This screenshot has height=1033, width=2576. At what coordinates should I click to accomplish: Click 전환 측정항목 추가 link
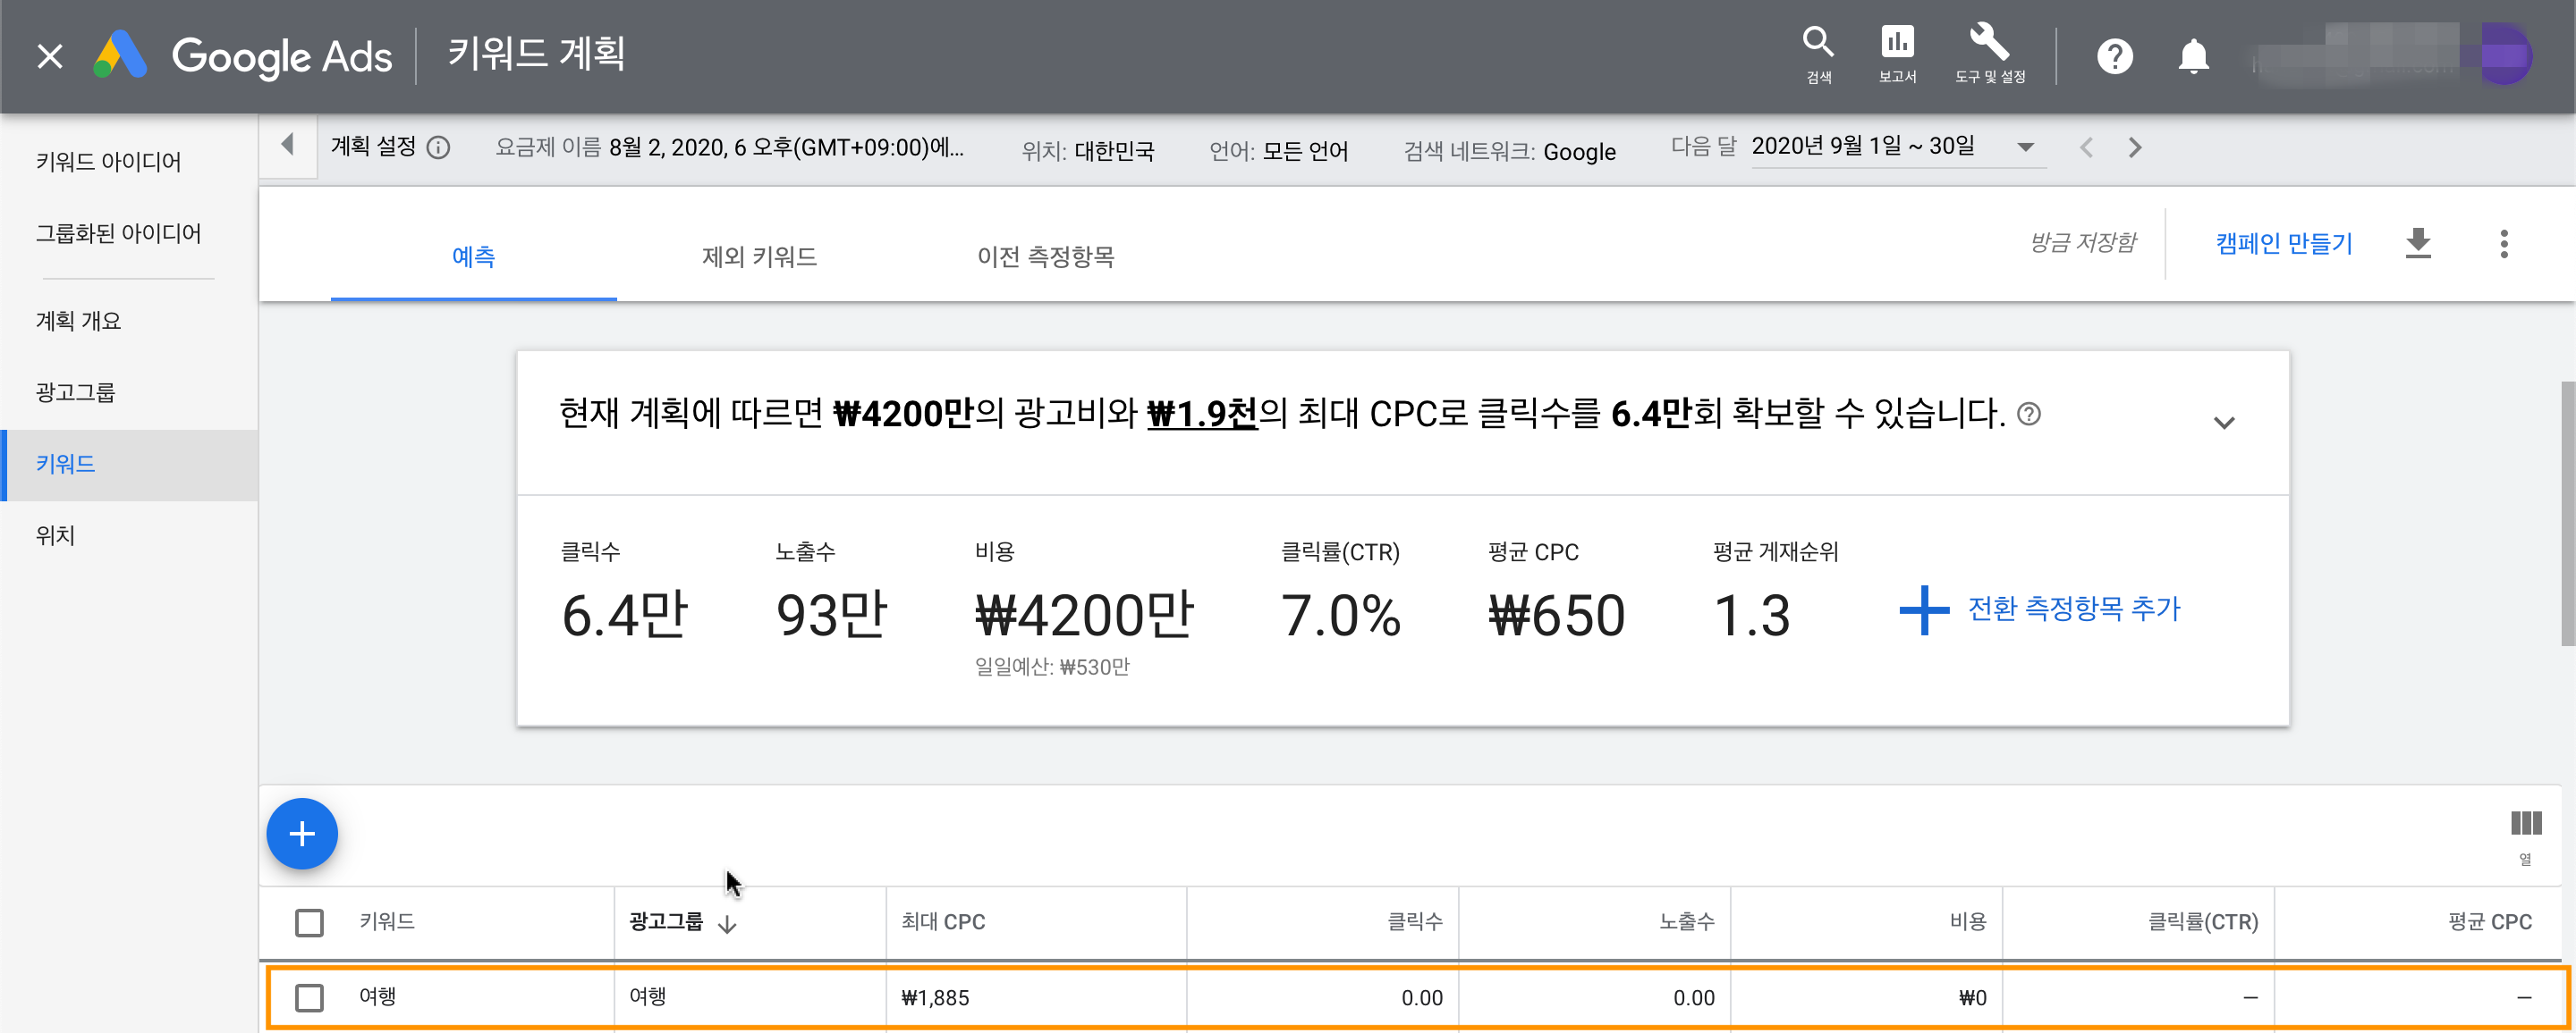click(2072, 609)
